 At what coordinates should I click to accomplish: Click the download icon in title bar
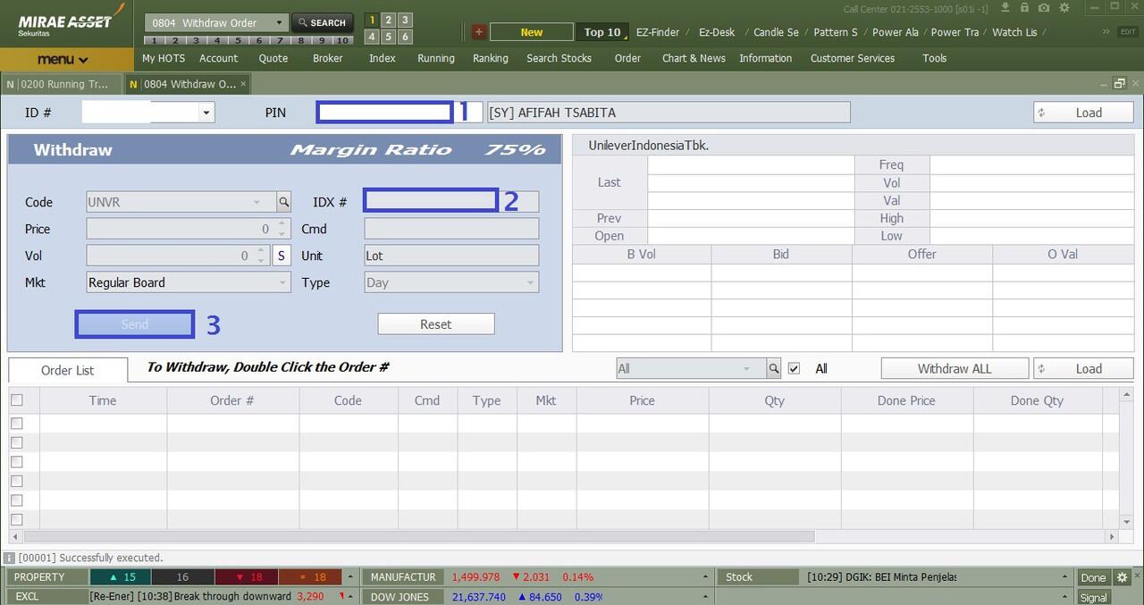pyautogui.click(x=1005, y=8)
